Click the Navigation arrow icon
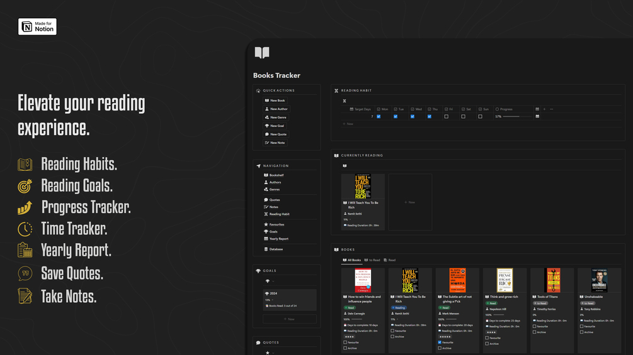The image size is (633, 355). point(258,166)
